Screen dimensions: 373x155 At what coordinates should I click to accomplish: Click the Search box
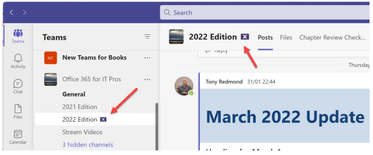pyautogui.click(x=264, y=13)
